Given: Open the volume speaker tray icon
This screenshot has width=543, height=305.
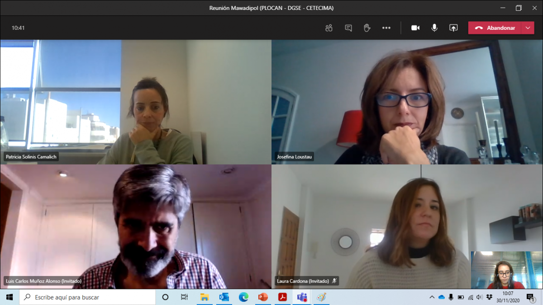Looking at the screenshot, I should coord(480,297).
